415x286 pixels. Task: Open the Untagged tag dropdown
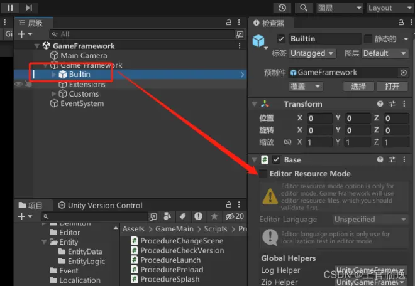(x=313, y=53)
